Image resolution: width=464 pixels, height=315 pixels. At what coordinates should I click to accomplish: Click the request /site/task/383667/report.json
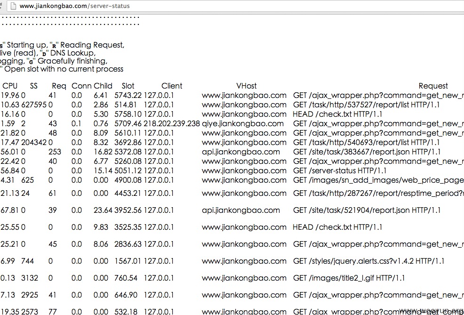[x=367, y=152]
